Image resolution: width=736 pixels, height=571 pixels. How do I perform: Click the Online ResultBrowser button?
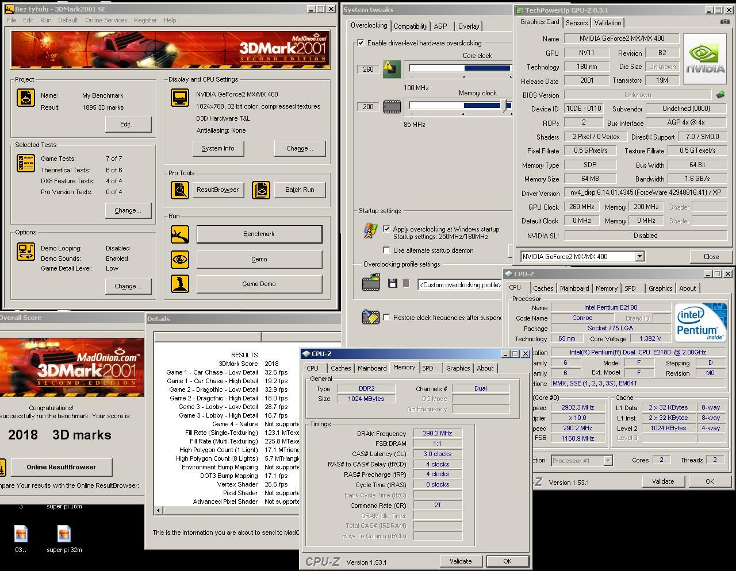(62, 467)
